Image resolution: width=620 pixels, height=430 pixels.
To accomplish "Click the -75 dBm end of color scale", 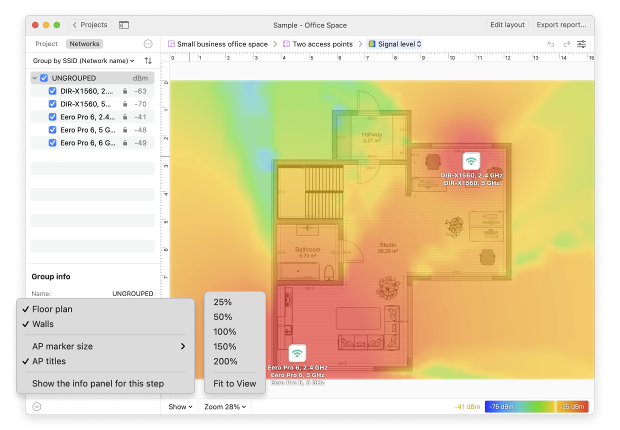I will pyautogui.click(x=501, y=406).
